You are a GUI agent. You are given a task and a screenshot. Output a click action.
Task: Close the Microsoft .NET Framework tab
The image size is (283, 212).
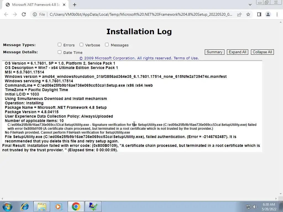point(64,5)
